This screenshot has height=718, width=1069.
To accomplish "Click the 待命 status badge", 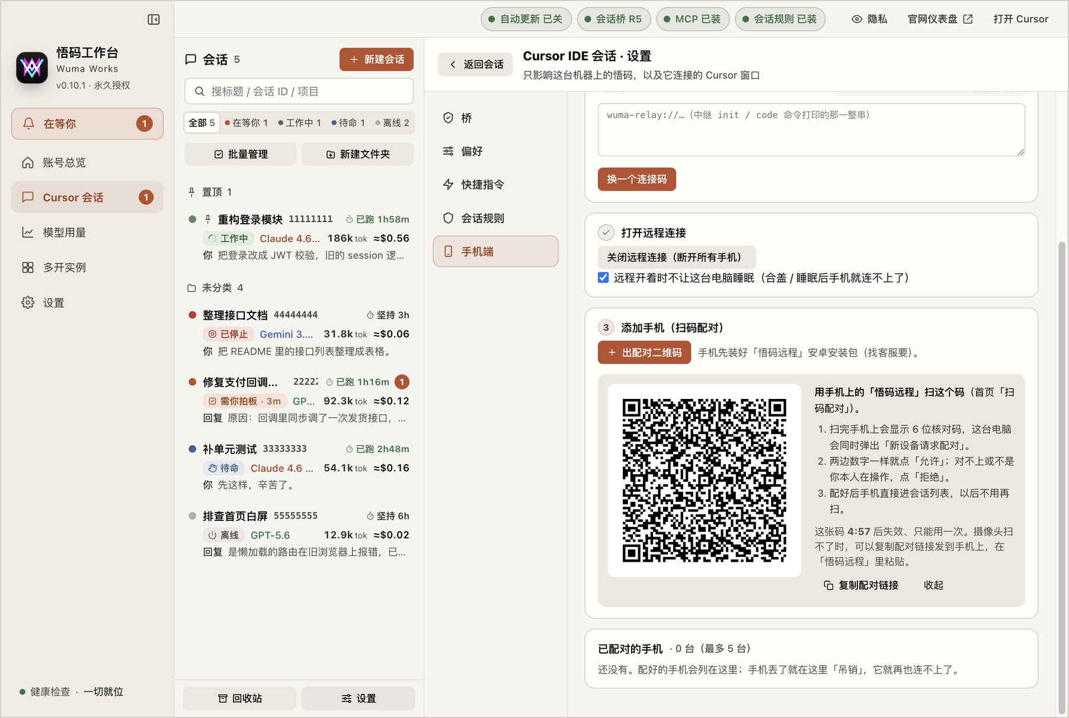I will (x=223, y=468).
